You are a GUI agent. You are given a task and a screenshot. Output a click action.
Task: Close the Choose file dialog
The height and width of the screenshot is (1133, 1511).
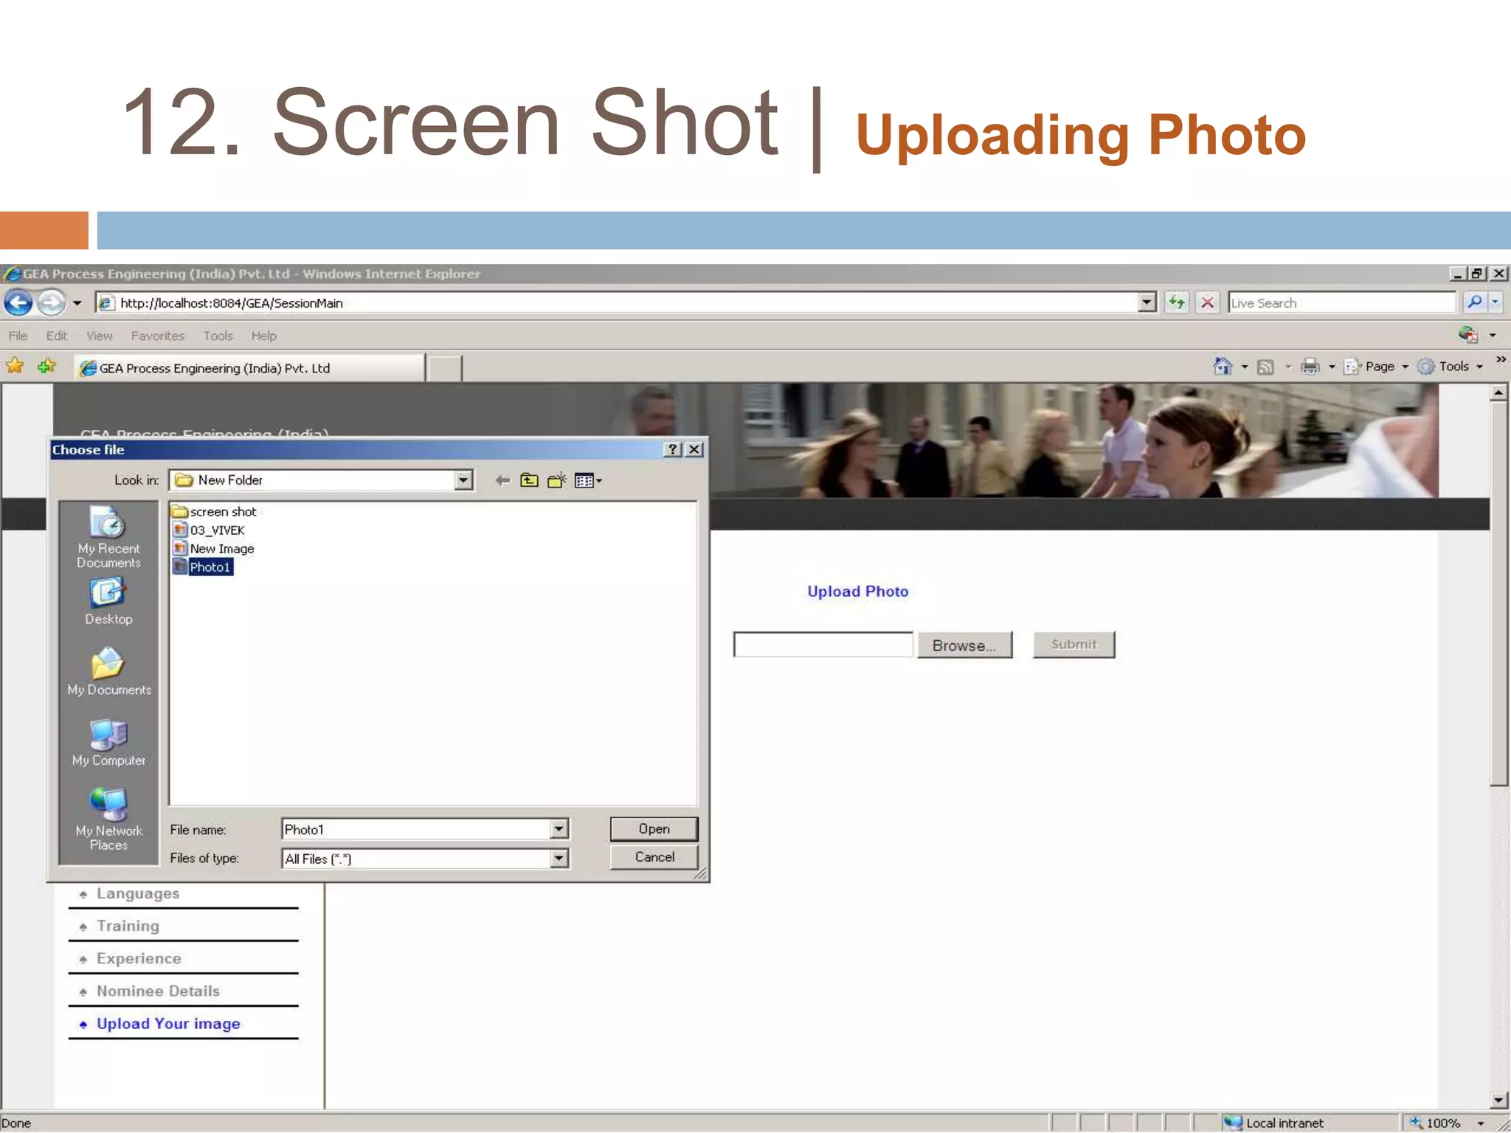(x=694, y=449)
